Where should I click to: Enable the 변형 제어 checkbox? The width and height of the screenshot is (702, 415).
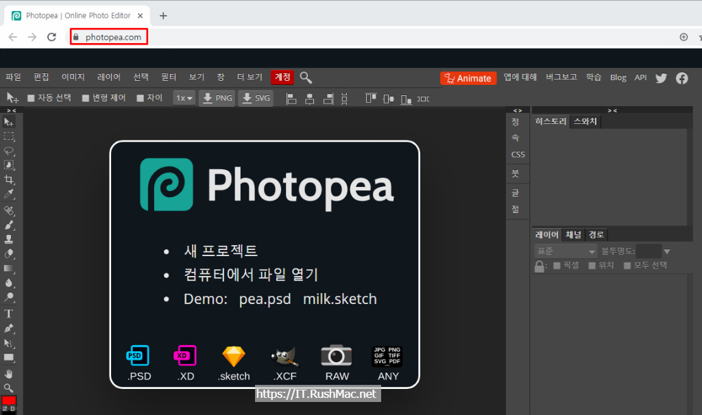click(86, 98)
